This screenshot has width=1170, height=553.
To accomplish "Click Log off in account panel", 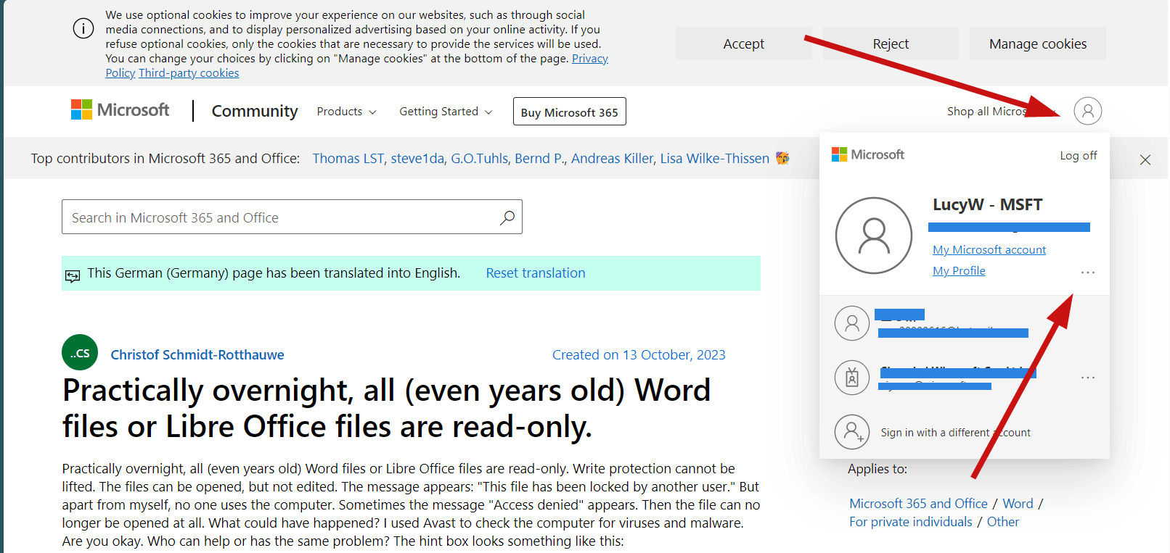I will [x=1079, y=156].
